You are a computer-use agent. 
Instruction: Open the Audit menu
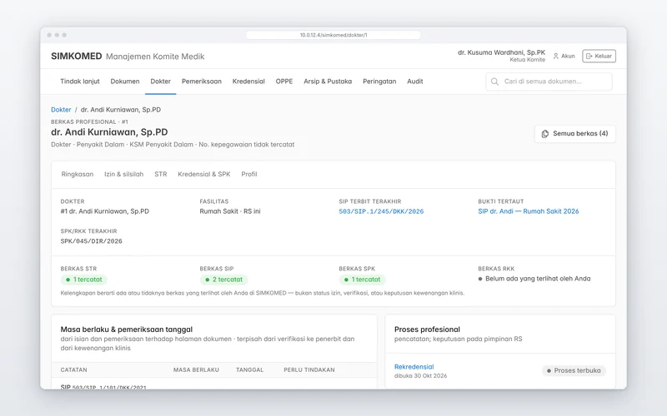pos(414,81)
